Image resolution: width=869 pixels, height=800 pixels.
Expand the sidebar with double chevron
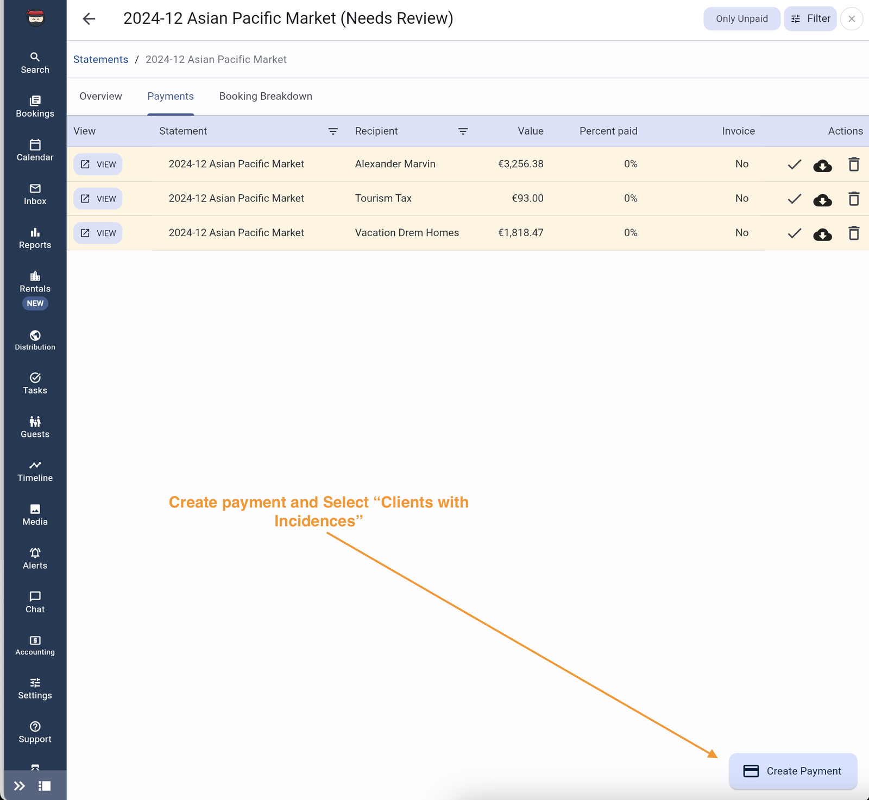[20, 786]
